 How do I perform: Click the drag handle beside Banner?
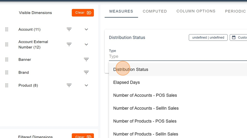point(7,60)
